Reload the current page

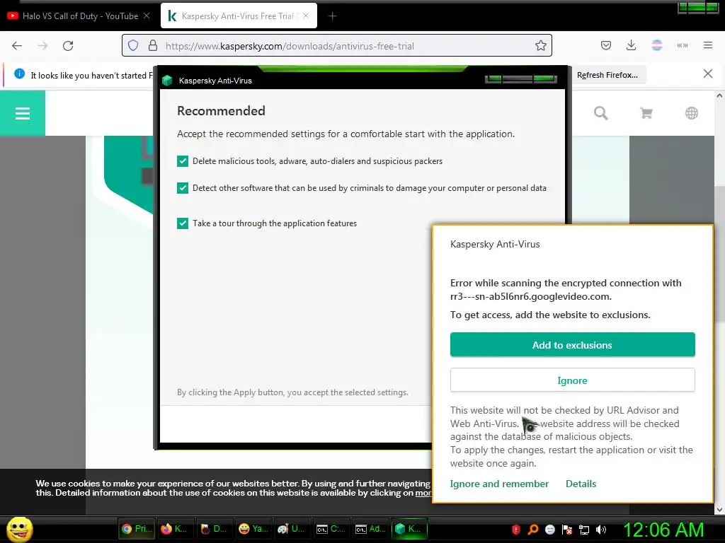(68, 46)
